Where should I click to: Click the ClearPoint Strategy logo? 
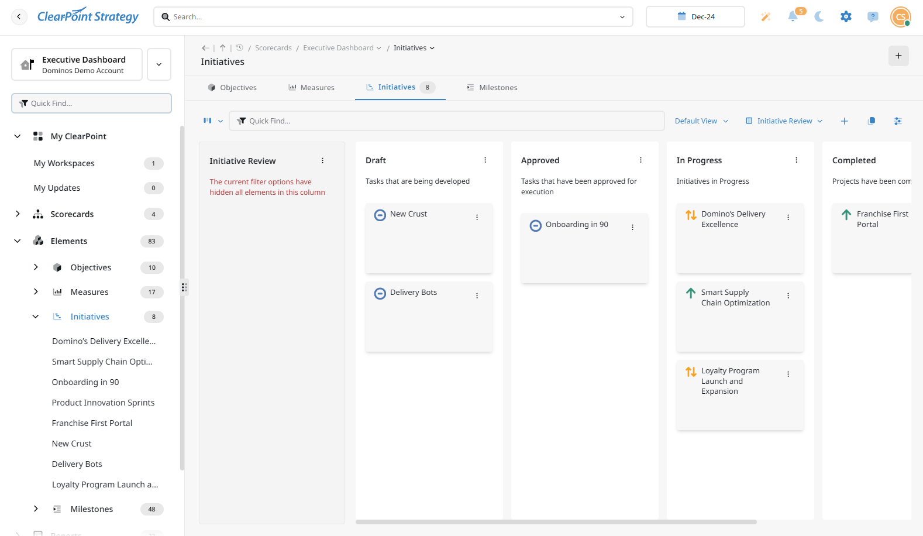(88, 16)
